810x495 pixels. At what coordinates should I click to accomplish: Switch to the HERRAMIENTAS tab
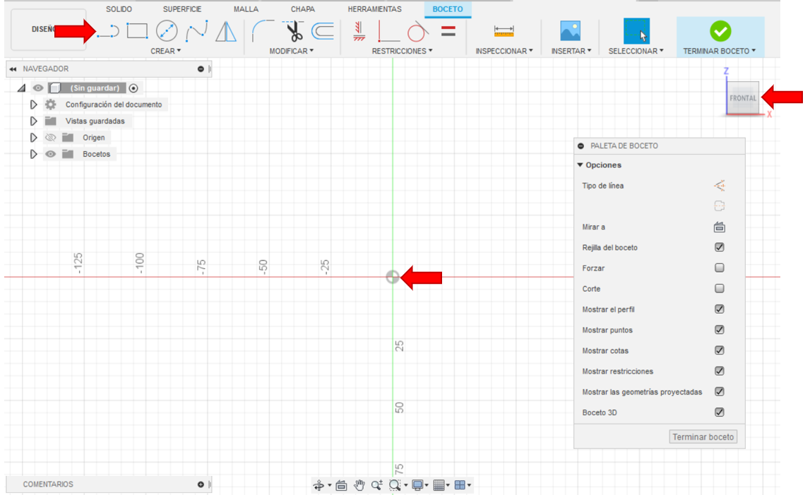(x=374, y=9)
